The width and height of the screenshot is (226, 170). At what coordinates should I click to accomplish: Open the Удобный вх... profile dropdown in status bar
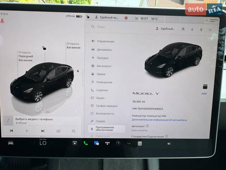pyautogui.click(x=107, y=17)
